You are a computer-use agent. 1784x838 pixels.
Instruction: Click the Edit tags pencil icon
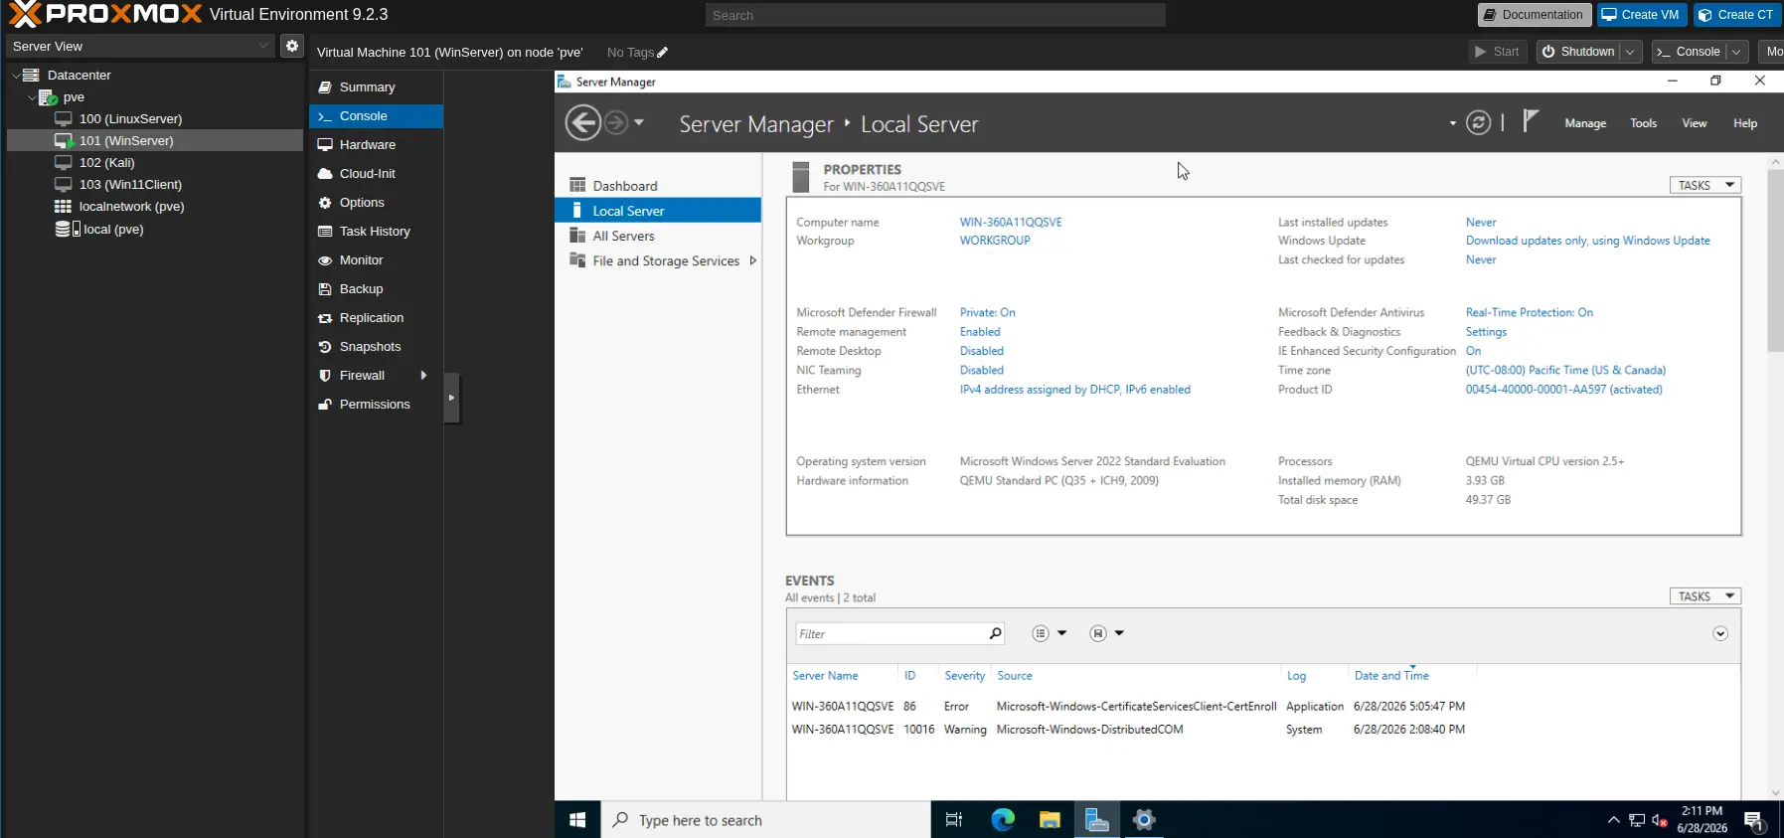coord(663,53)
